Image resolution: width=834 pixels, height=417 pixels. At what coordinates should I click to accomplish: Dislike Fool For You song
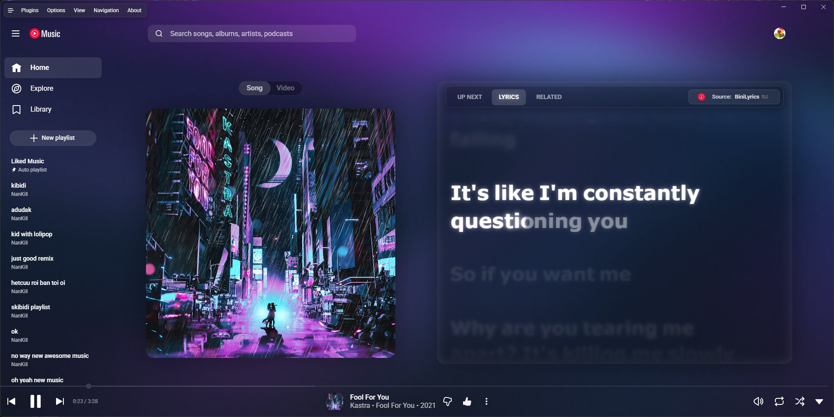[x=447, y=401]
